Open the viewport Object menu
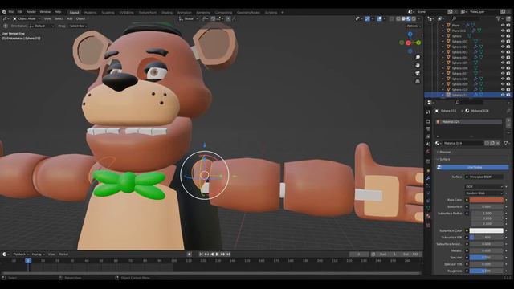This screenshot has width=514, height=289. tap(80, 18)
